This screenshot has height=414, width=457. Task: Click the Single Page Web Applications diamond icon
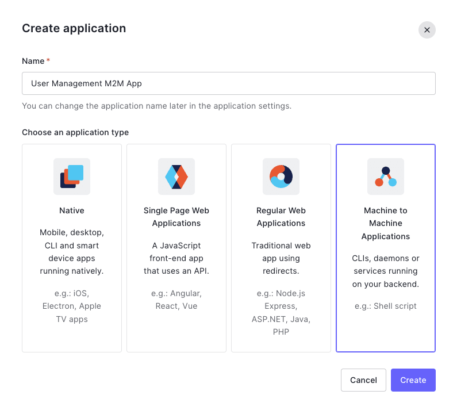click(x=176, y=177)
